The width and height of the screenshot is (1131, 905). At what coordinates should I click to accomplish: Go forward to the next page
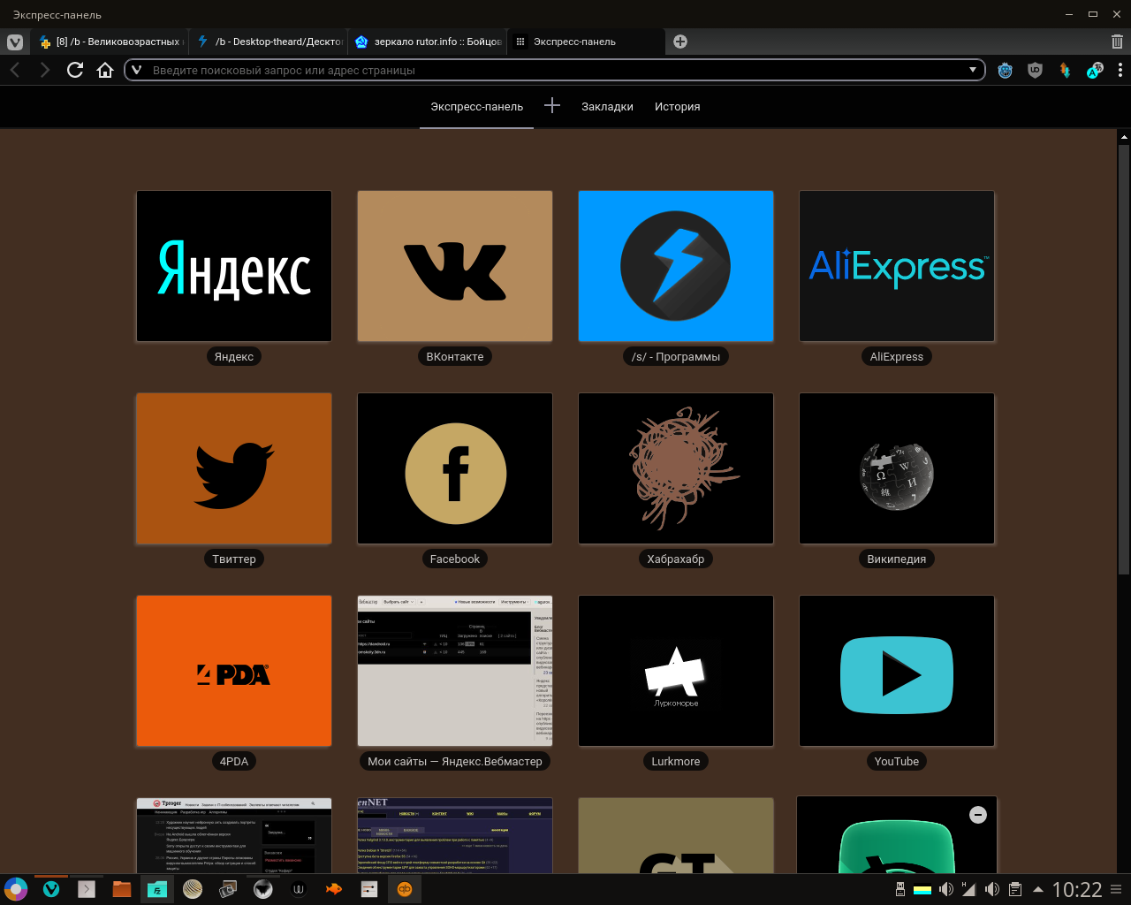45,70
